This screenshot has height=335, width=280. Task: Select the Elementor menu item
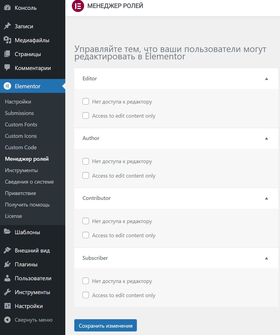click(x=33, y=86)
